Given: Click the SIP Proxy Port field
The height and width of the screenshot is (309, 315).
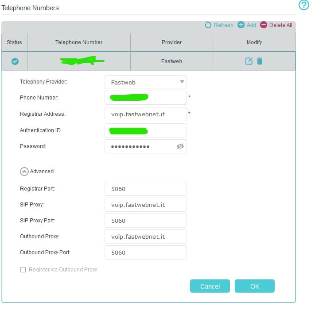Looking at the screenshot, I should pyautogui.click(x=146, y=221).
